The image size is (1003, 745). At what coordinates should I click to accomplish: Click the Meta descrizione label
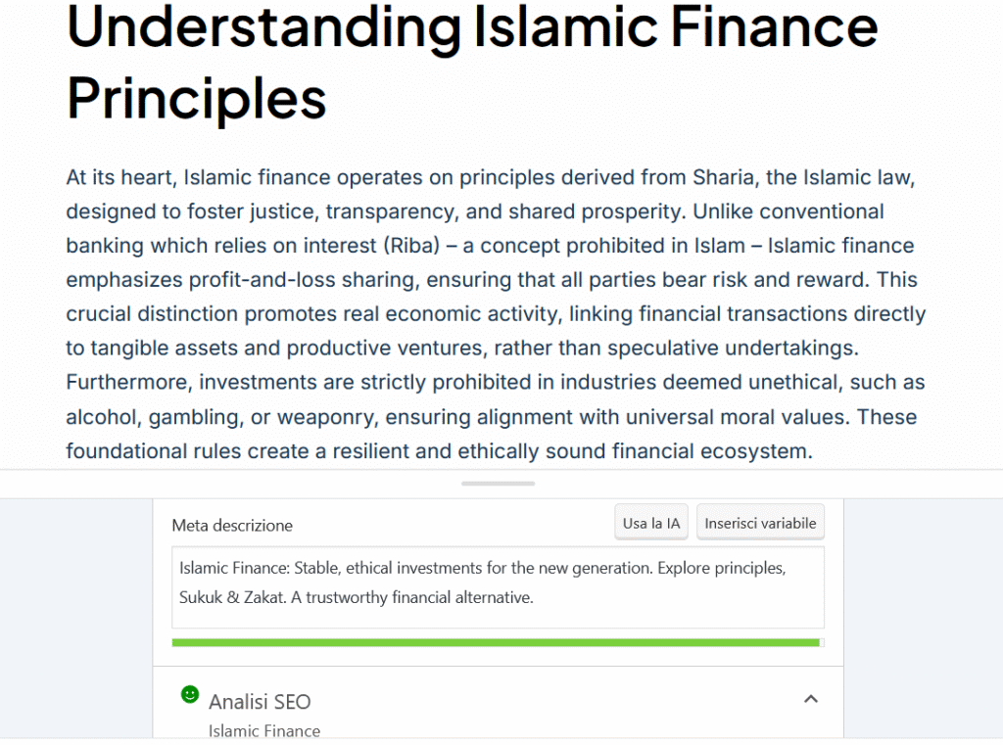[x=232, y=526]
